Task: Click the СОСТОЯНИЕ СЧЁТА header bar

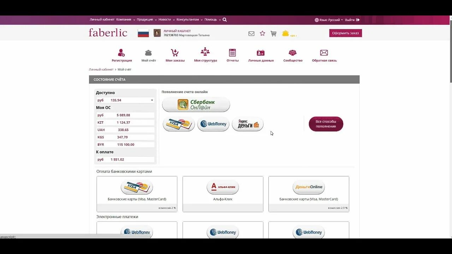Action: 224,79
